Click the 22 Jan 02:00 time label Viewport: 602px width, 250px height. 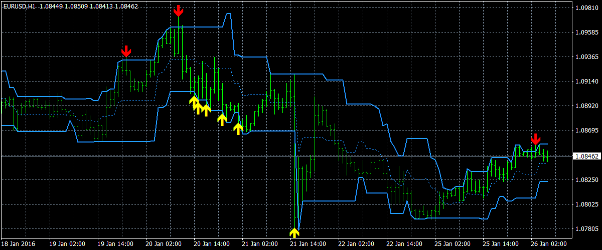point(357,244)
